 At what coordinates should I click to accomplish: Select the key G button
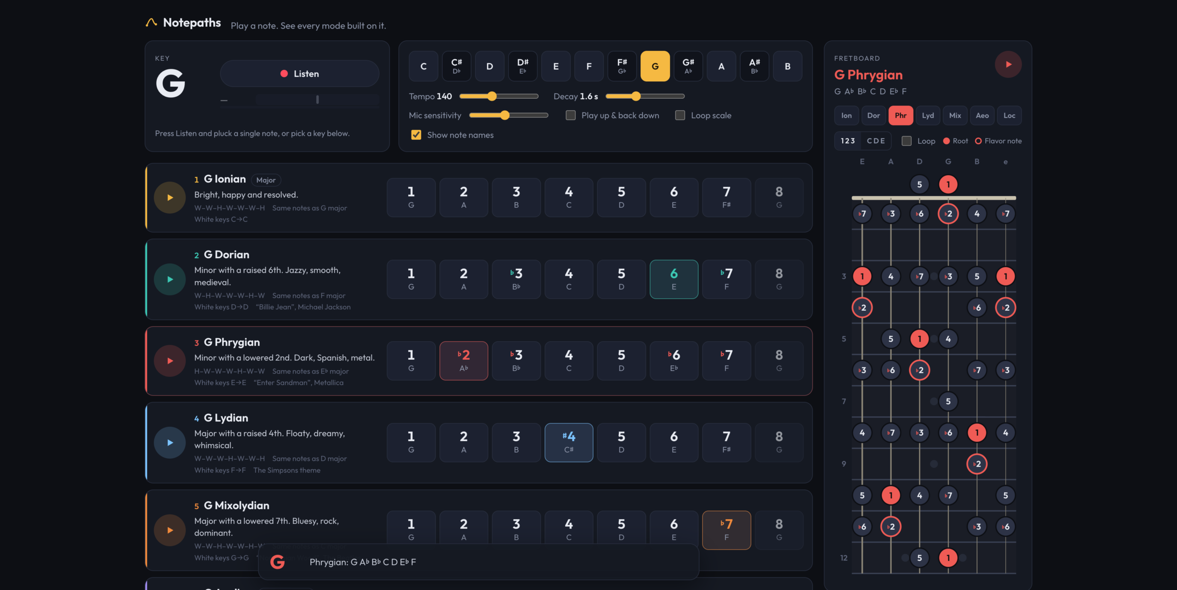[x=655, y=66]
